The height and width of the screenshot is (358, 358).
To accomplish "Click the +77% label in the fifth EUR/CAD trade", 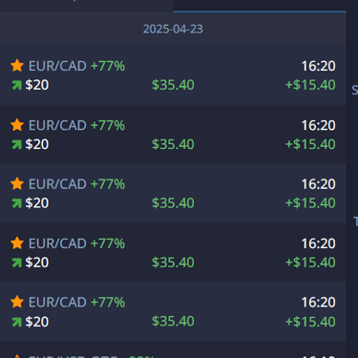I will click(x=108, y=302).
